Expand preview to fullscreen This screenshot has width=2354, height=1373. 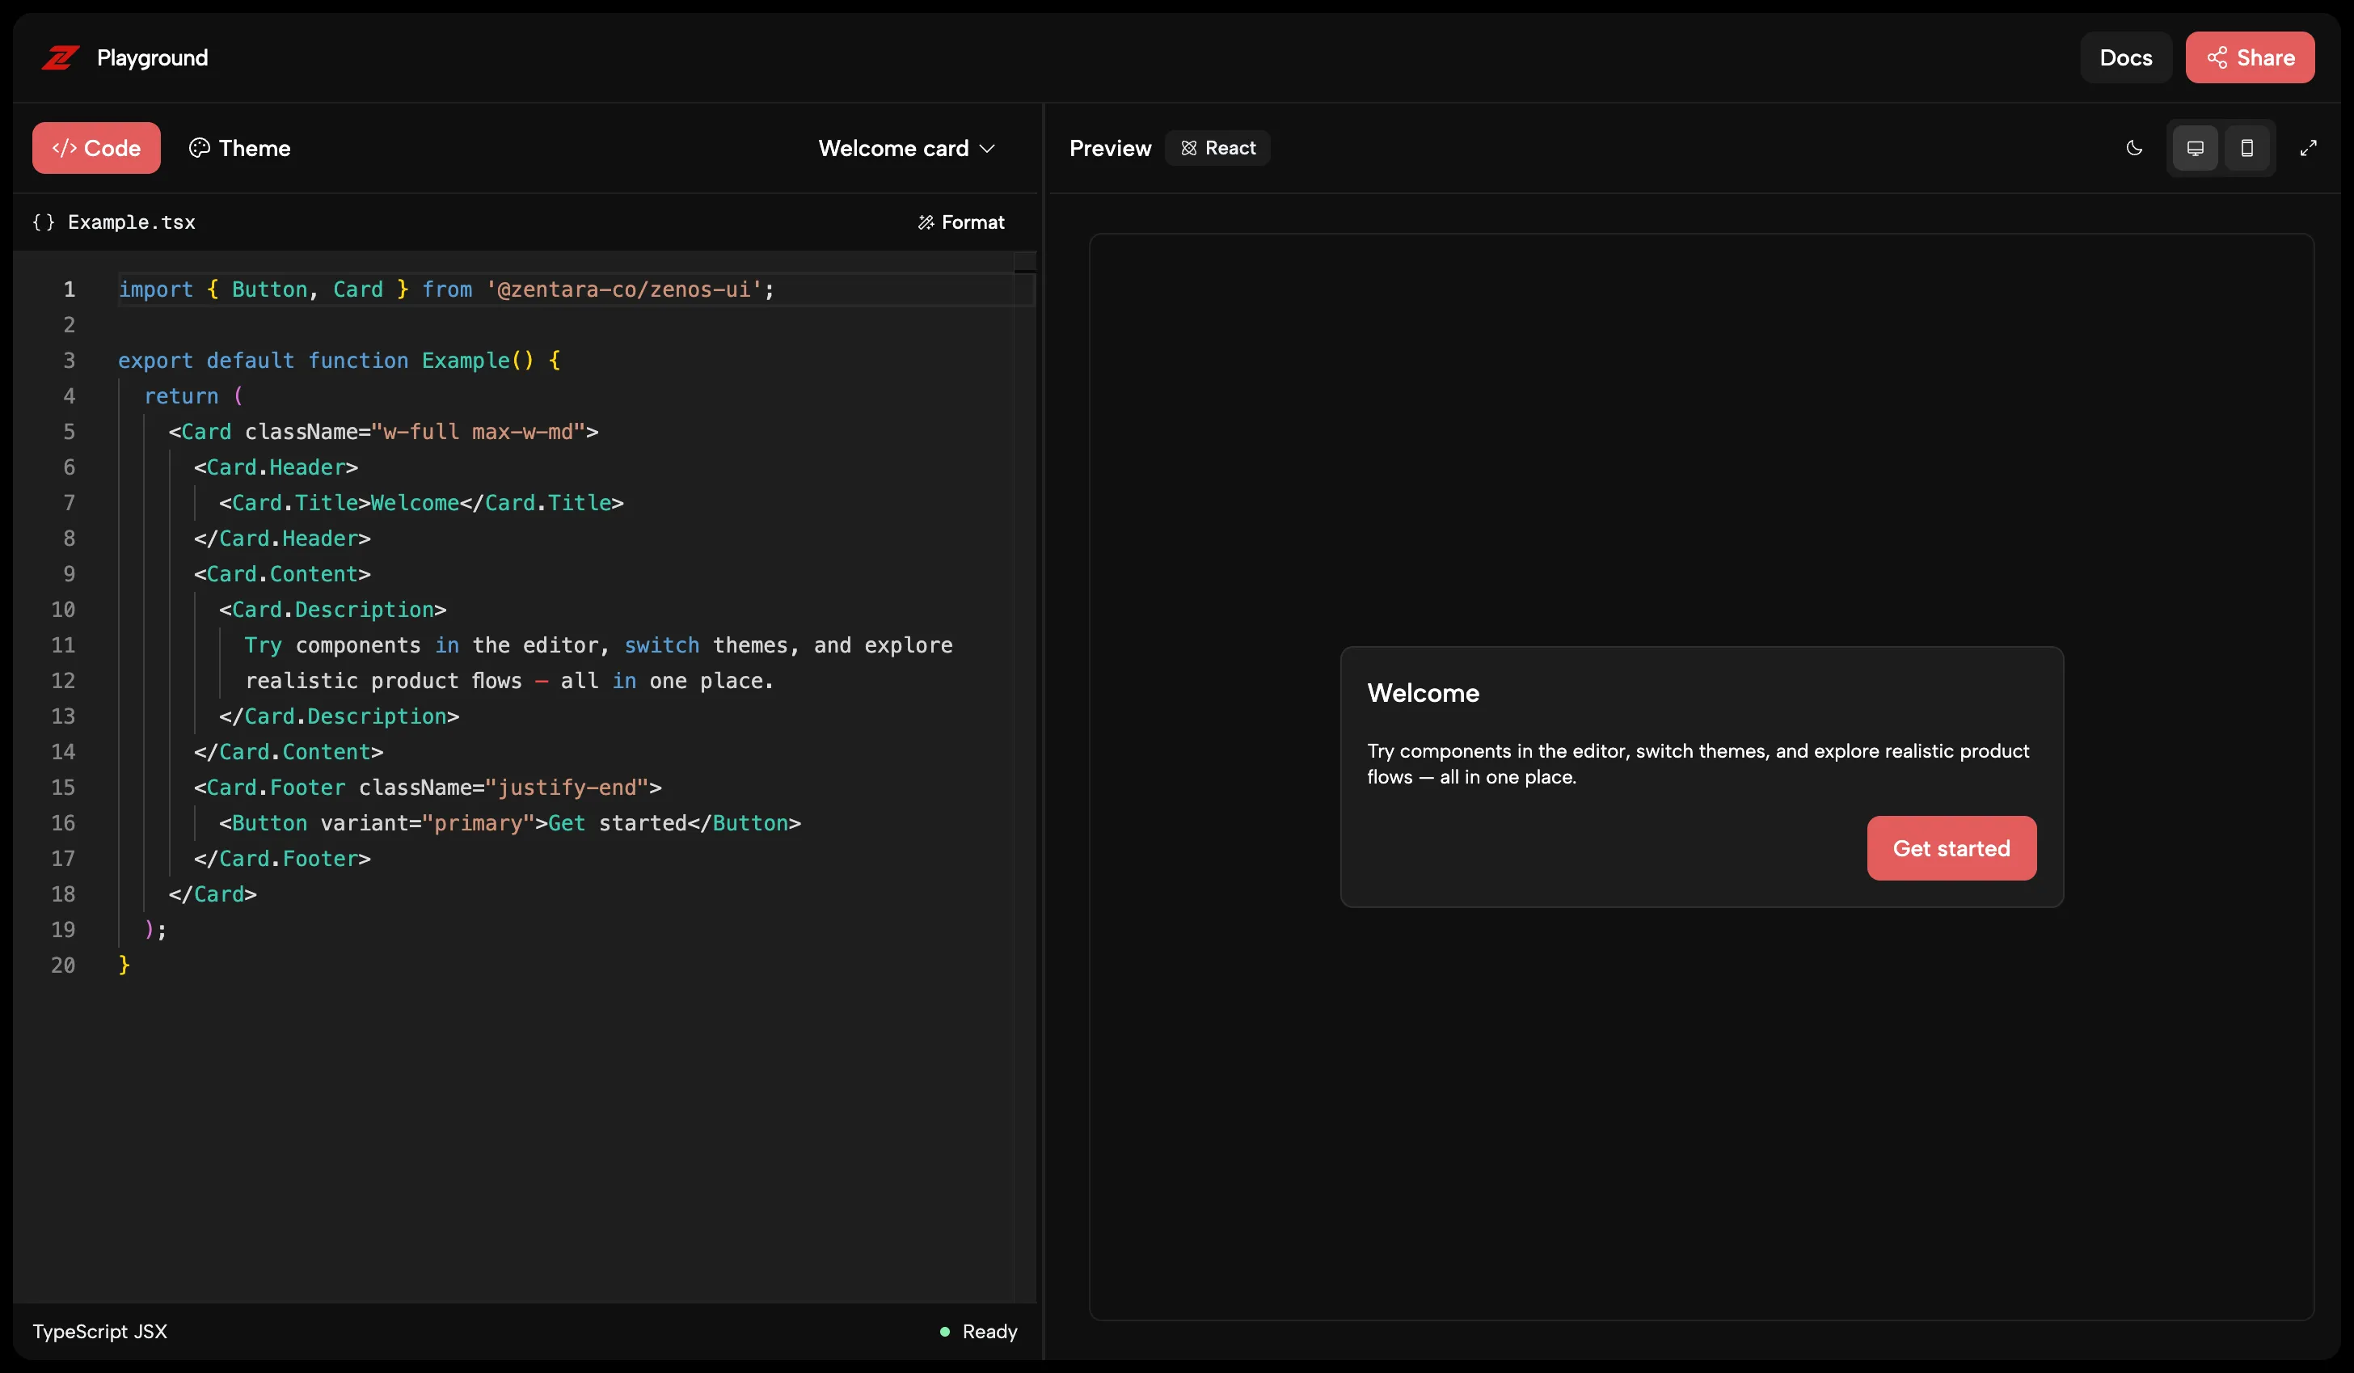click(x=2308, y=148)
